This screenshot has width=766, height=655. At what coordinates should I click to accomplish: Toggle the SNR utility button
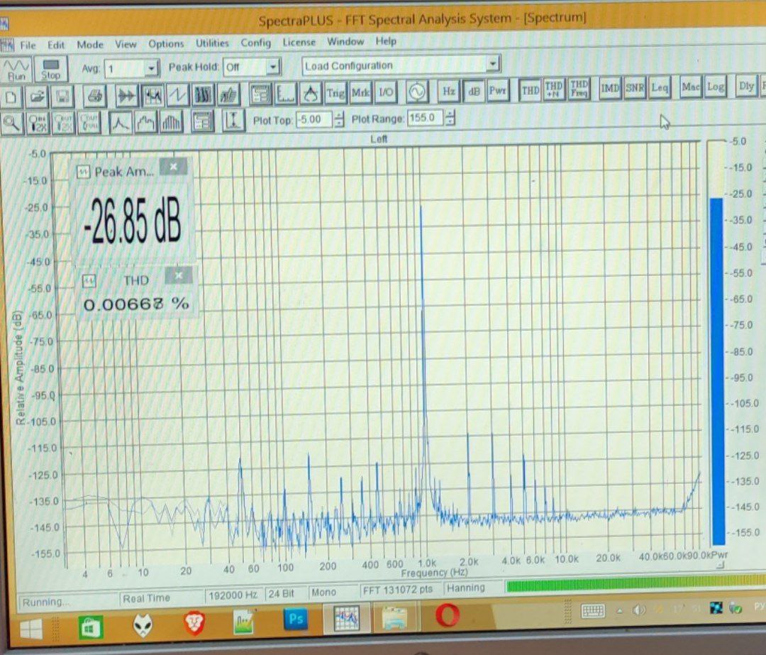[x=635, y=87]
